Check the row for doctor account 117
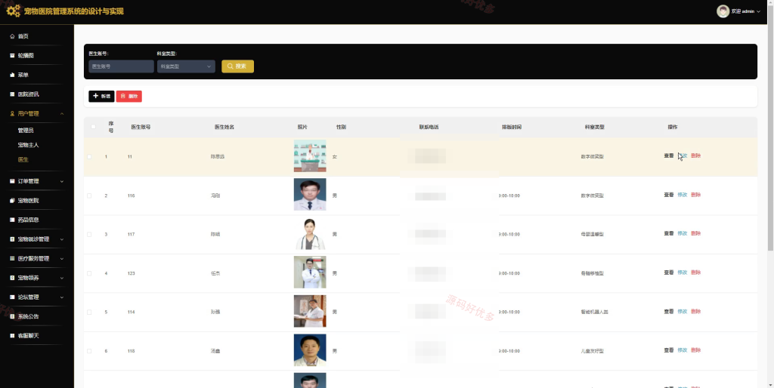 (89, 234)
